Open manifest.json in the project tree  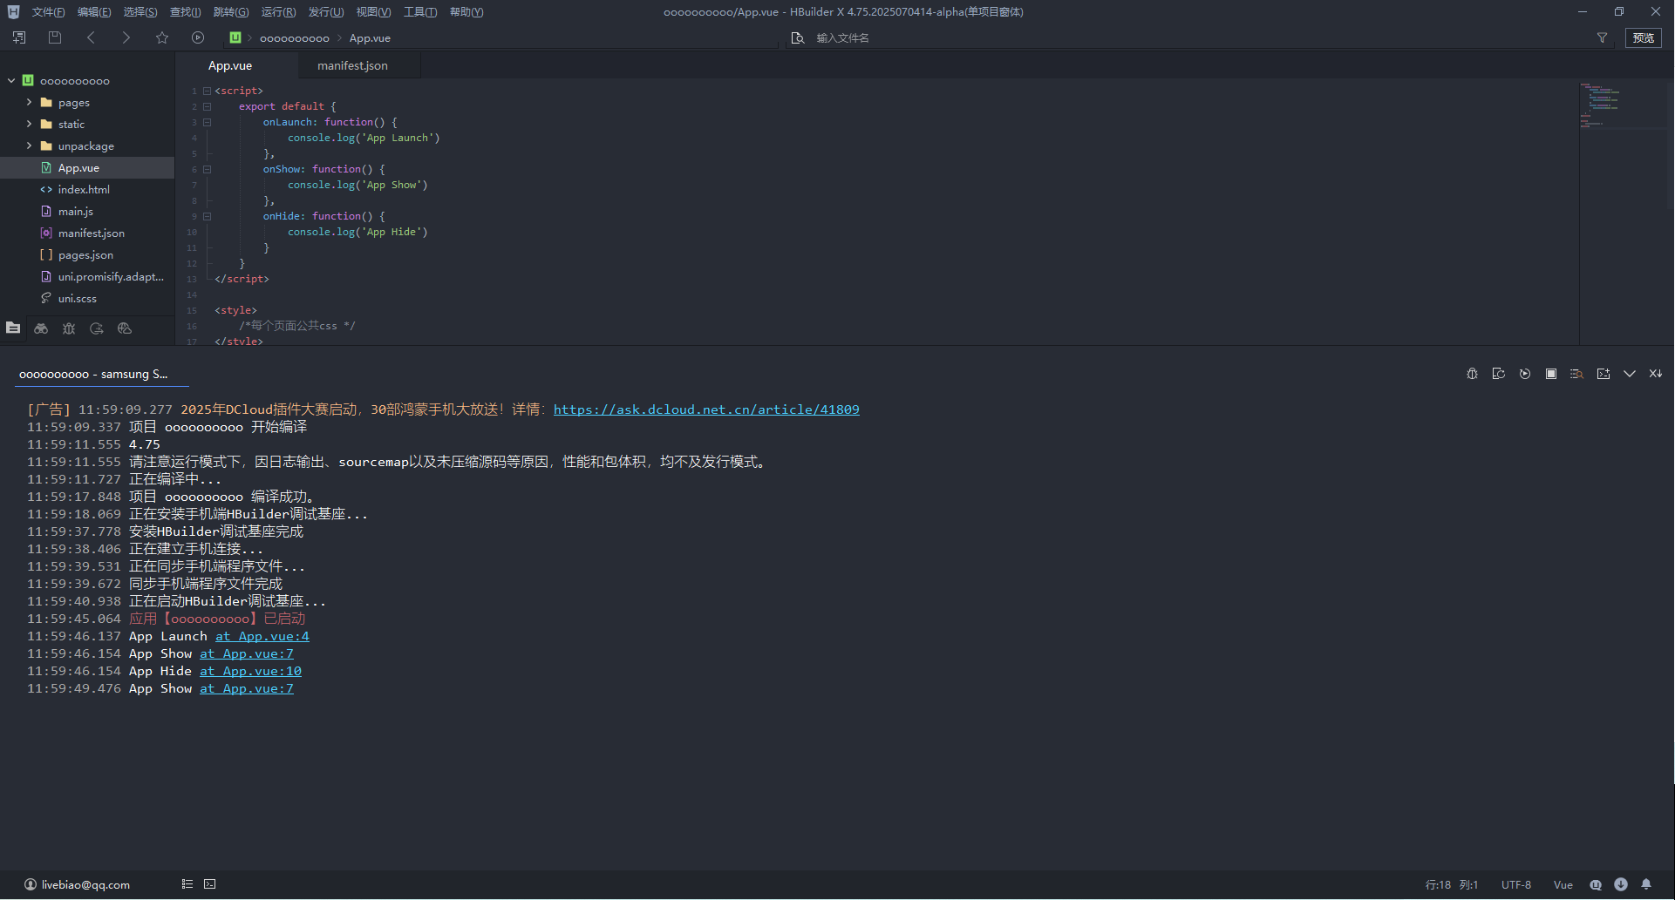pyautogui.click(x=92, y=233)
